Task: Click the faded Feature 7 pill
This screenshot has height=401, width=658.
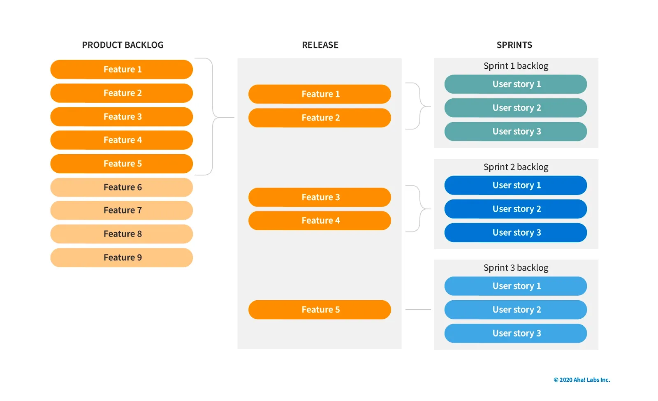Action: pos(121,211)
